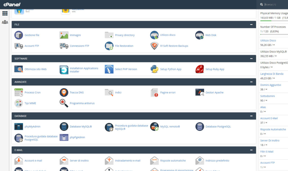Open the Programma antivirus icon
Image resolution: width=288 pixels, height=171 pixels.
(x=64, y=103)
